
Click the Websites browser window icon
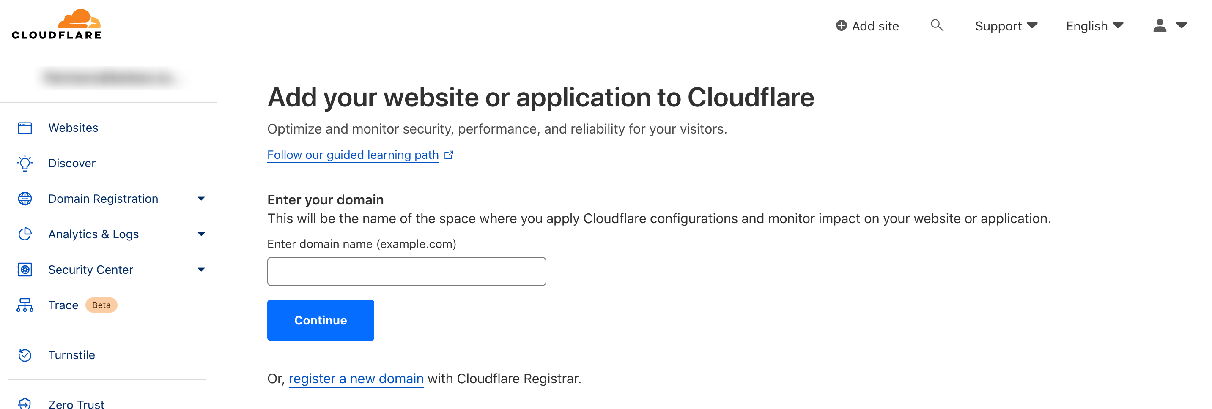tap(25, 128)
